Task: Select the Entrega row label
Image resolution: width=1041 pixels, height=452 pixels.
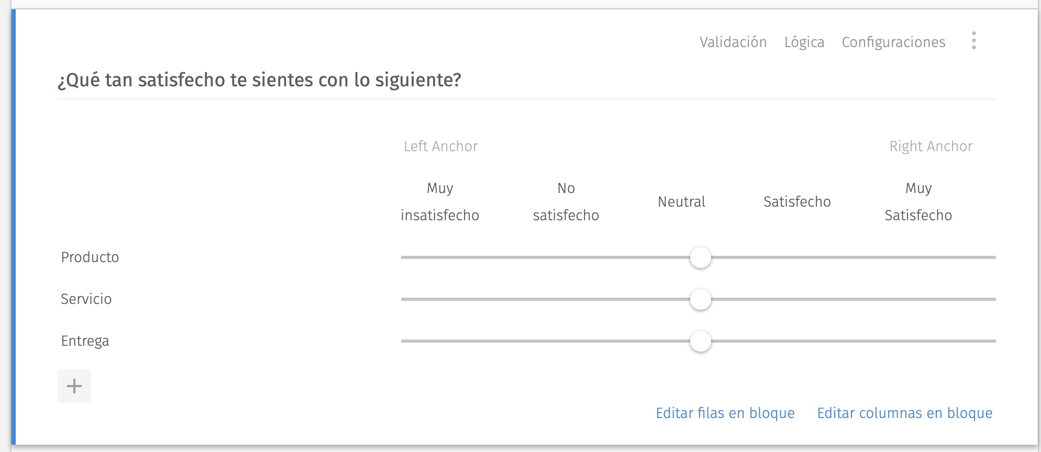Action: pos(85,341)
